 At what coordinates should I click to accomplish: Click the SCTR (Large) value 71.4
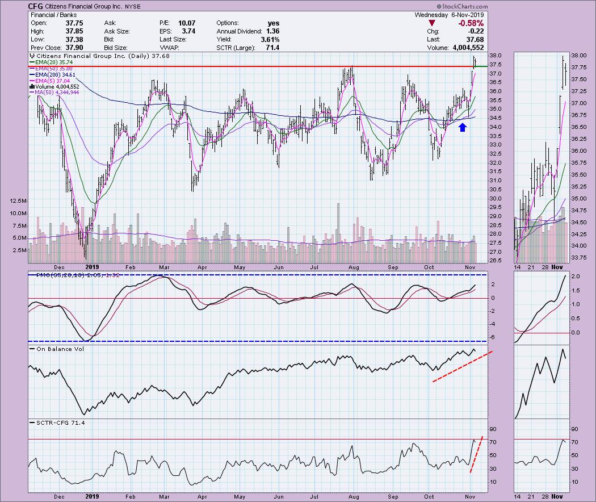pos(272,48)
